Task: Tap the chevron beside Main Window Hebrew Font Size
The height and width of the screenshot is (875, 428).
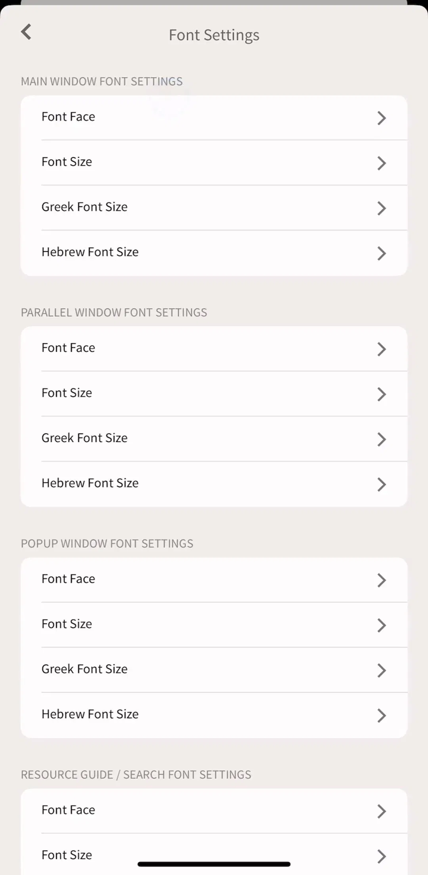Action: click(381, 253)
